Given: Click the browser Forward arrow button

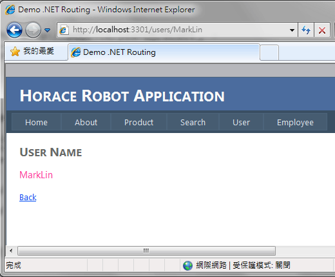Looking at the screenshot, I should coord(33,30).
